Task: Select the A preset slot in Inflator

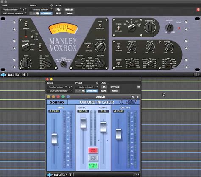Action: coord(133,97)
